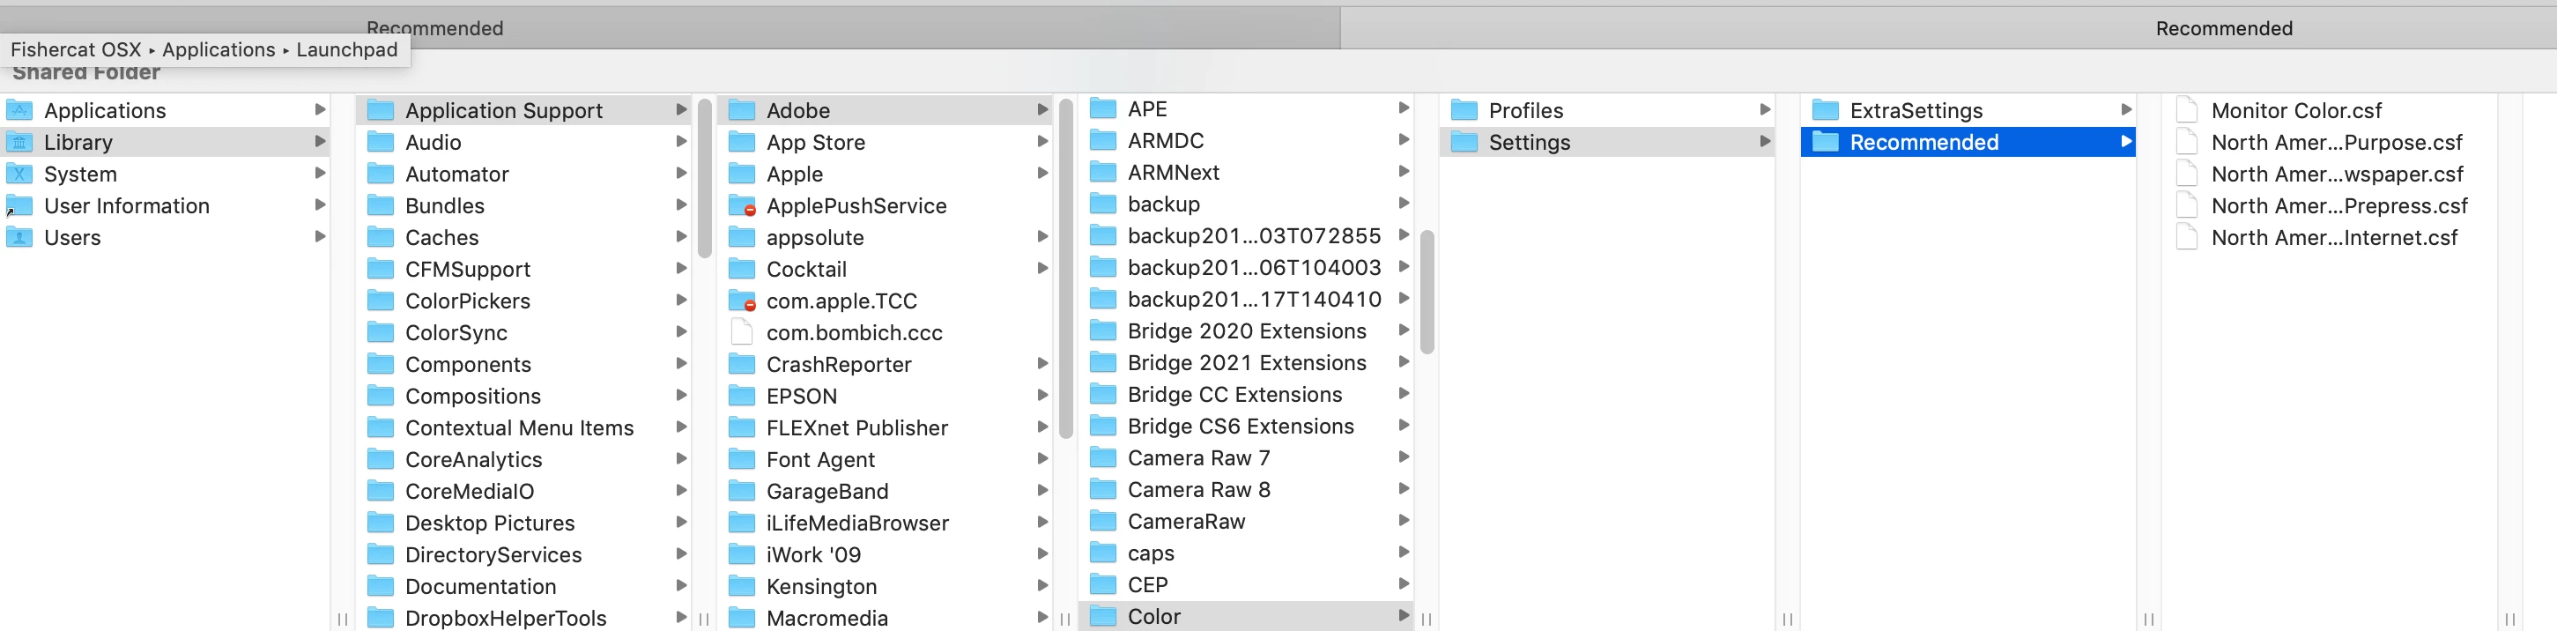Image resolution: width=2557 pixels, height=631 pixels.
Task: Click the scrollbar in the Adobe folder column
Action: (x=1066, y=268)
